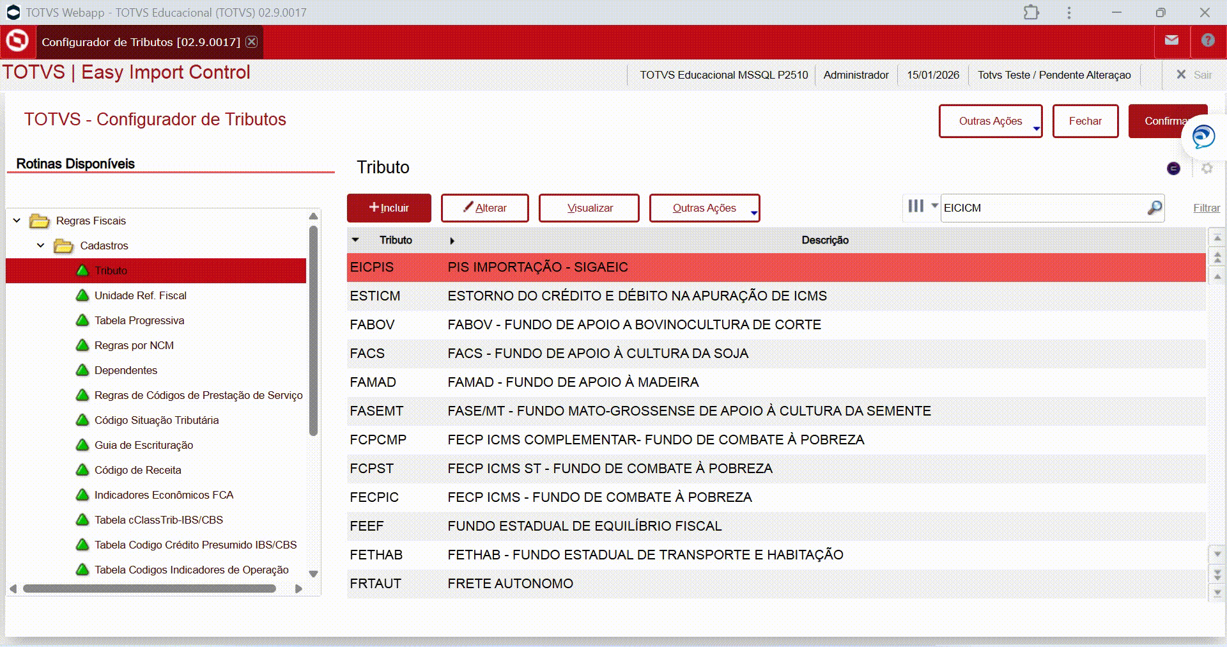Click the browser extensions puzzle icon
This screenshot has height=647, width=1227.
coord(1031,12)
